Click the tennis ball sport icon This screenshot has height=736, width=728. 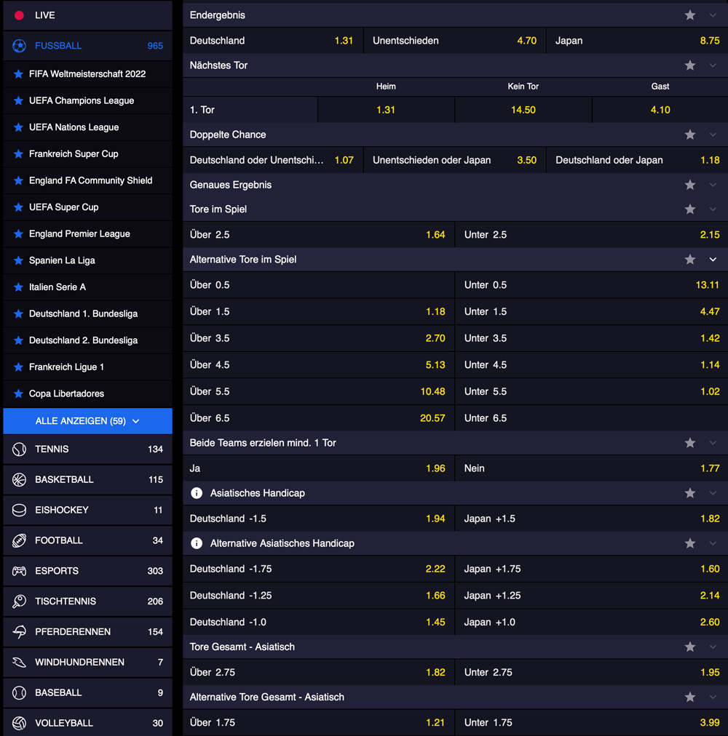[20, 449]
